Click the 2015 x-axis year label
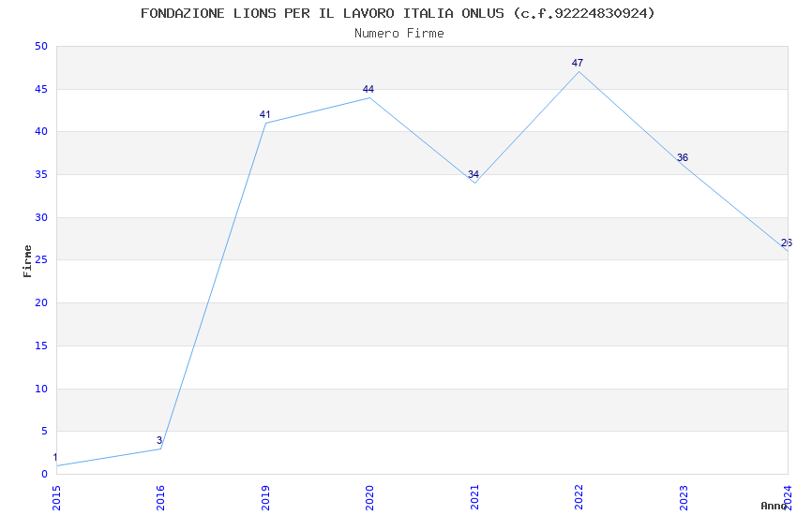This screenshot has height=515, width=797. 56,498
